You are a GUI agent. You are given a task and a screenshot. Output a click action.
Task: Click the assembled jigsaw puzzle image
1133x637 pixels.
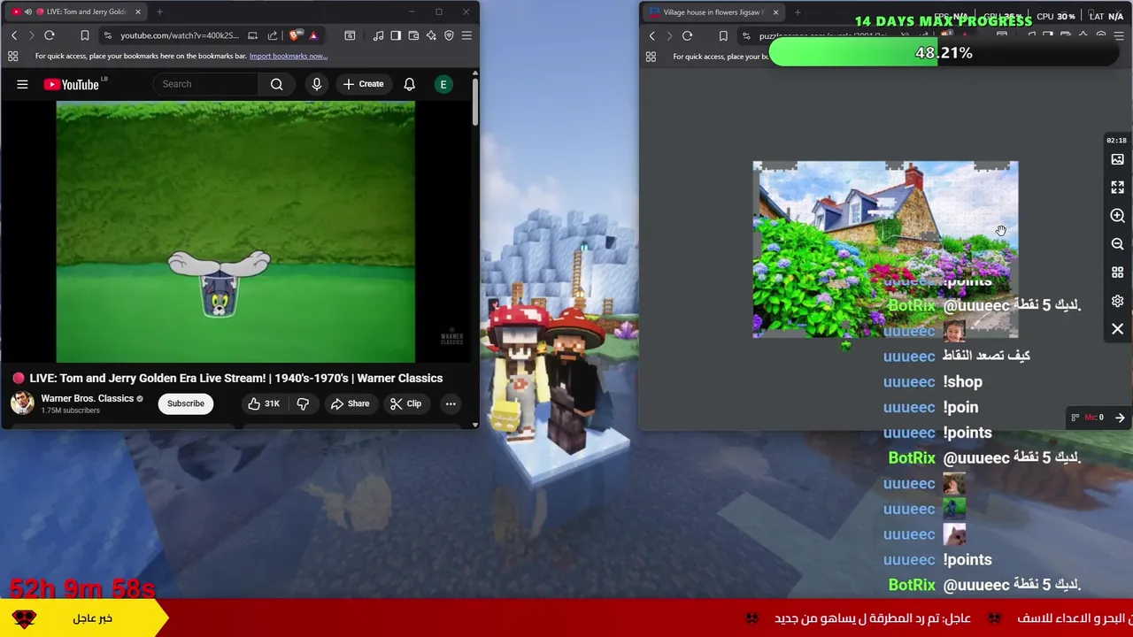[x=885, y=249]
